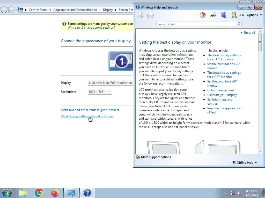265x198 pixels.
Task: Click the Ask support icon
Action: 234,15
